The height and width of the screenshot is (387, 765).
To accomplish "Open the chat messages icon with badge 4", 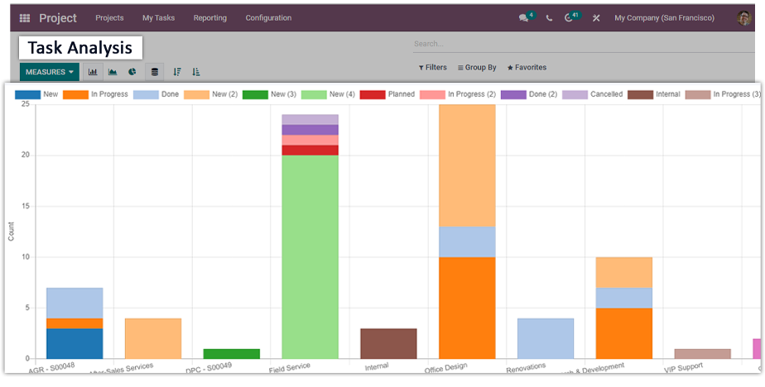I will coord(524,18).
